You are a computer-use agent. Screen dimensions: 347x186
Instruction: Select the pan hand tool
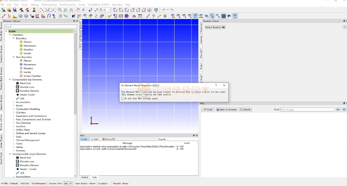(78, 10)
